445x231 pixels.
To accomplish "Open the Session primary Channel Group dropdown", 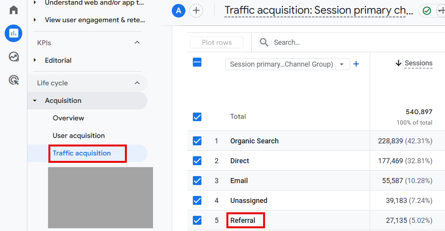I will [x=288, y=64].
